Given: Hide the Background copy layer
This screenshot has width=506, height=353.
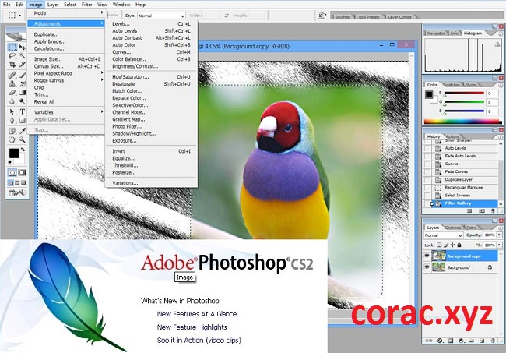Looking at the screenshot, I should point(427,256).
